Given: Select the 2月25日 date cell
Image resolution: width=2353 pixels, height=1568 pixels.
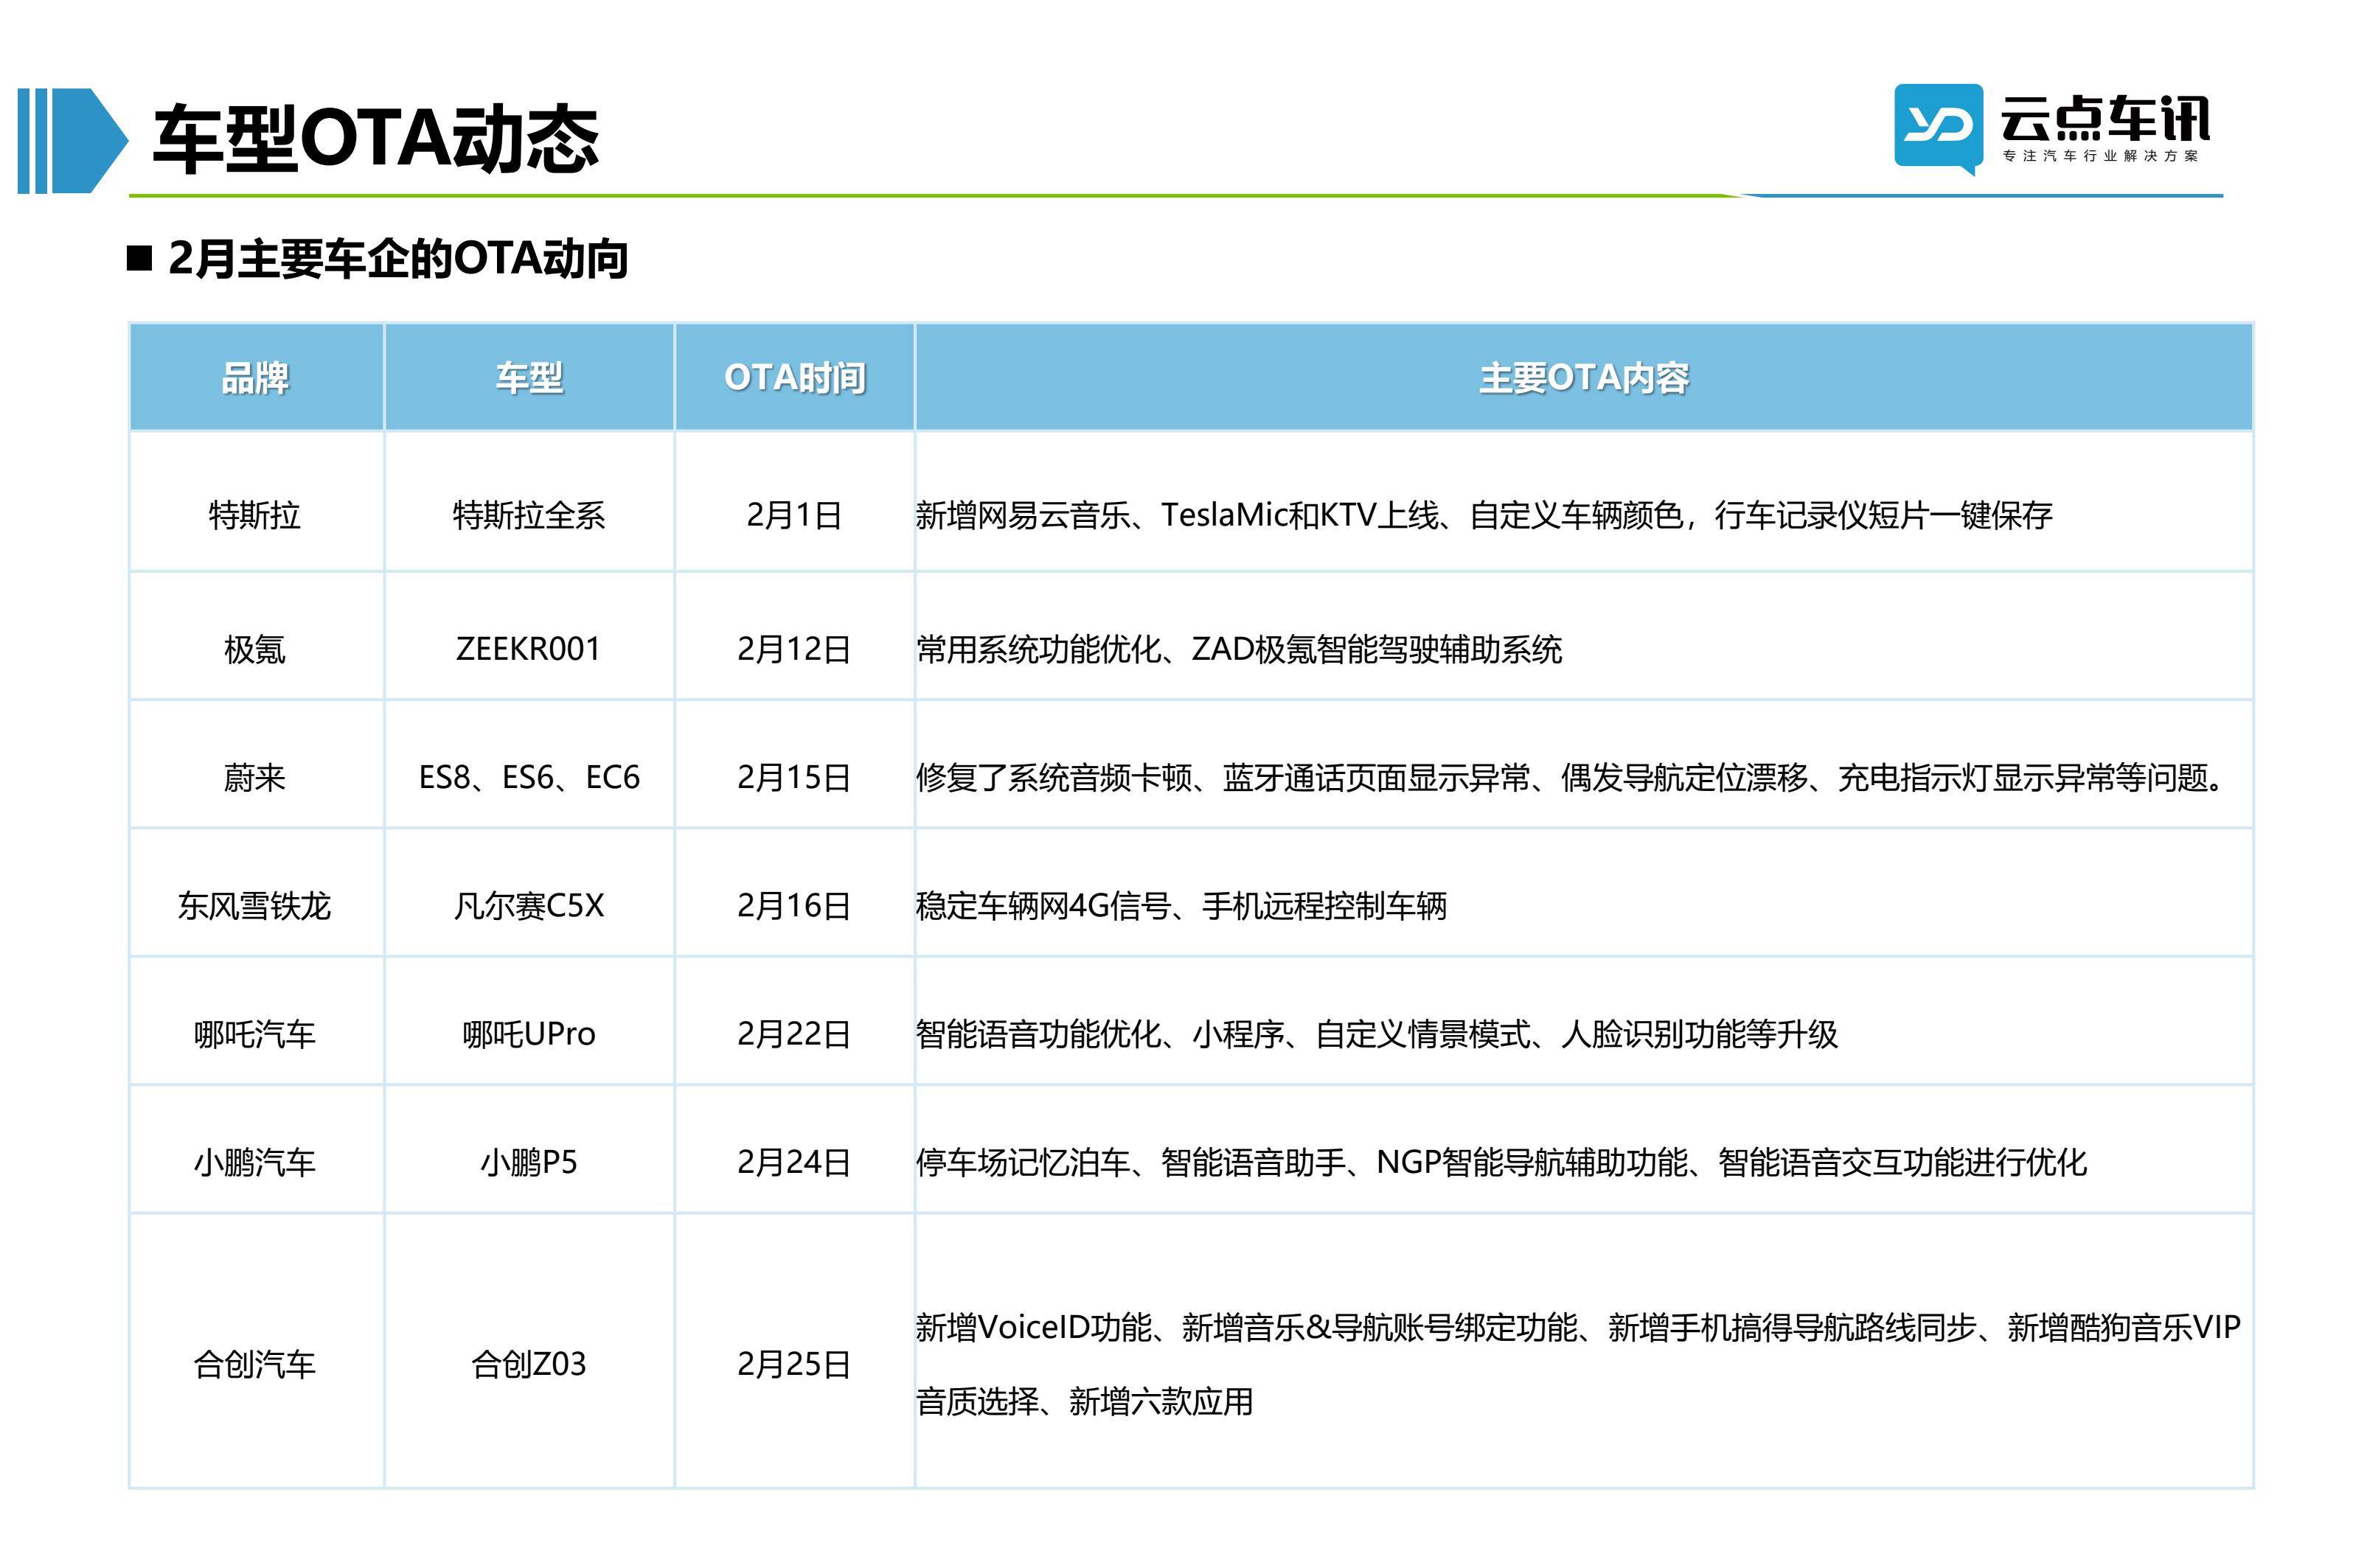Looking at the screenshot, I should 794,1351.
